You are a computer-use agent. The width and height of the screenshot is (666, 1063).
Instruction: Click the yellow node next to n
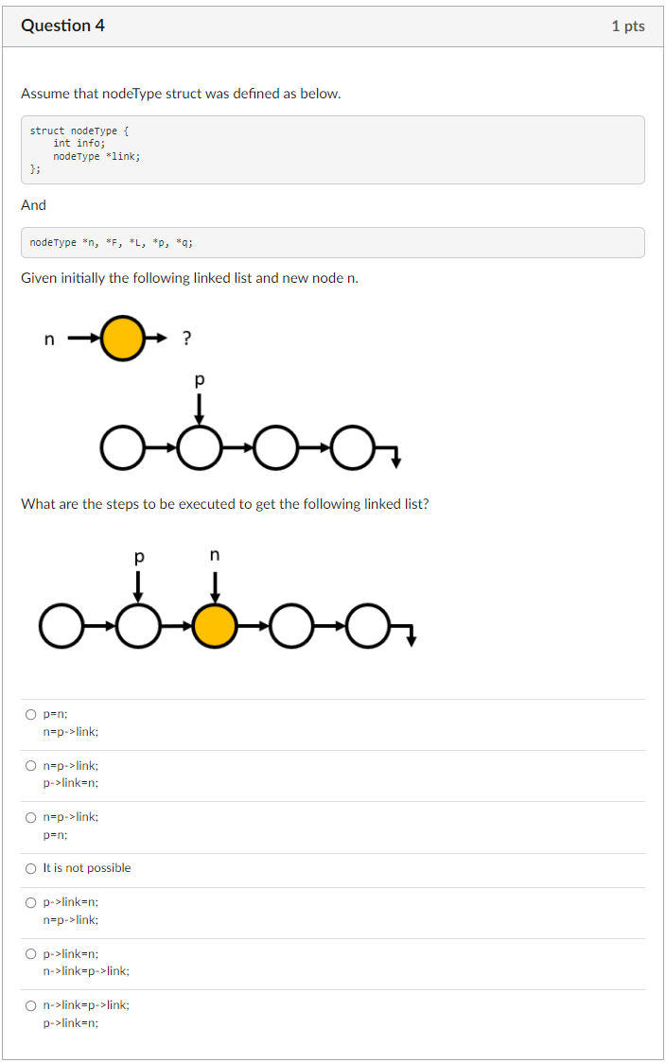[x=122, y=338]
